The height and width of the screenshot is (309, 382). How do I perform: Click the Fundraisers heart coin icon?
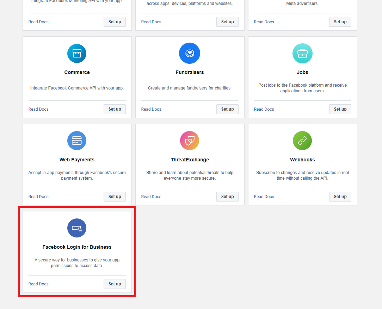pyautogui.click(x=190, y=53)
